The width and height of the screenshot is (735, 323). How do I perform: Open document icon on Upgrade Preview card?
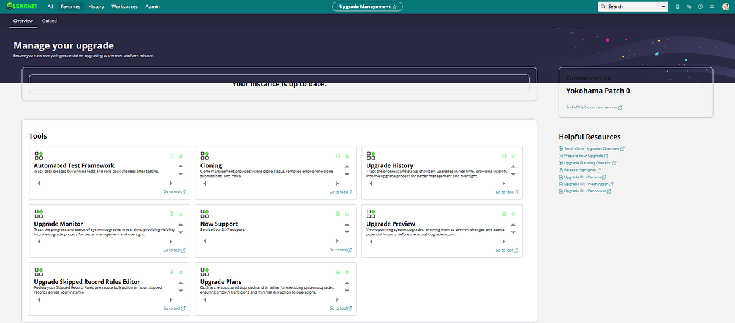coord(504,214)
